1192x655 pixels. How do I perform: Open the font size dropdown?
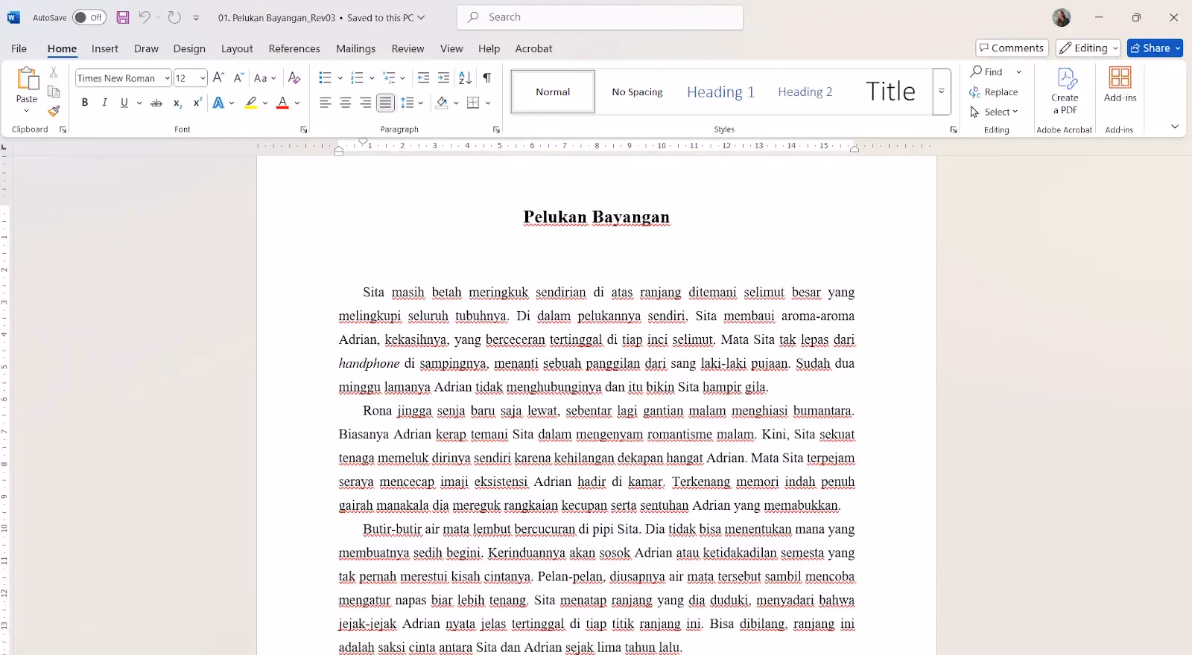(x=203, y=78)
